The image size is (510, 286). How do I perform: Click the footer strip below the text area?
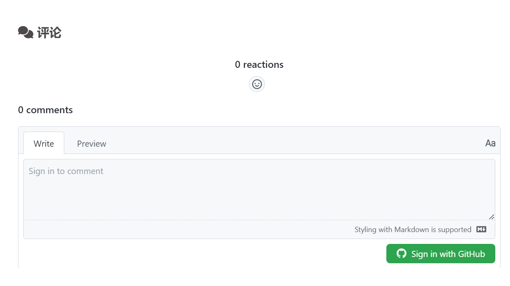click(x=184, y=230)
